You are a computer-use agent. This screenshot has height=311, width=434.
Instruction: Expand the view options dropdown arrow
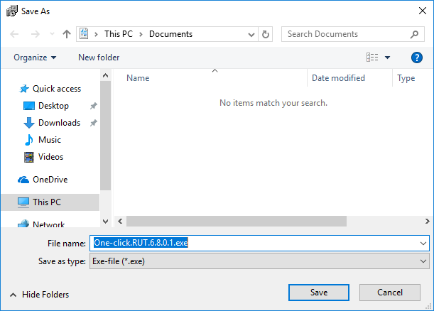(x=387, y=58)
